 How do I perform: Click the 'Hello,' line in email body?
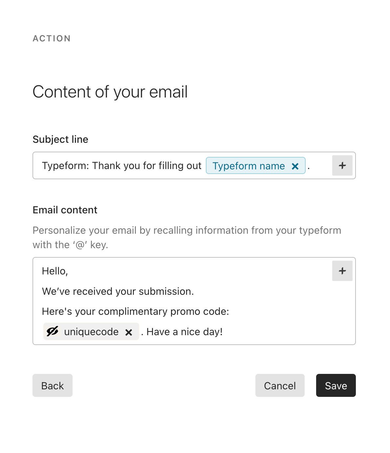coord(55,271)
